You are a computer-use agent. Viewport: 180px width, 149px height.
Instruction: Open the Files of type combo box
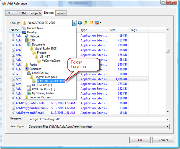99,126
